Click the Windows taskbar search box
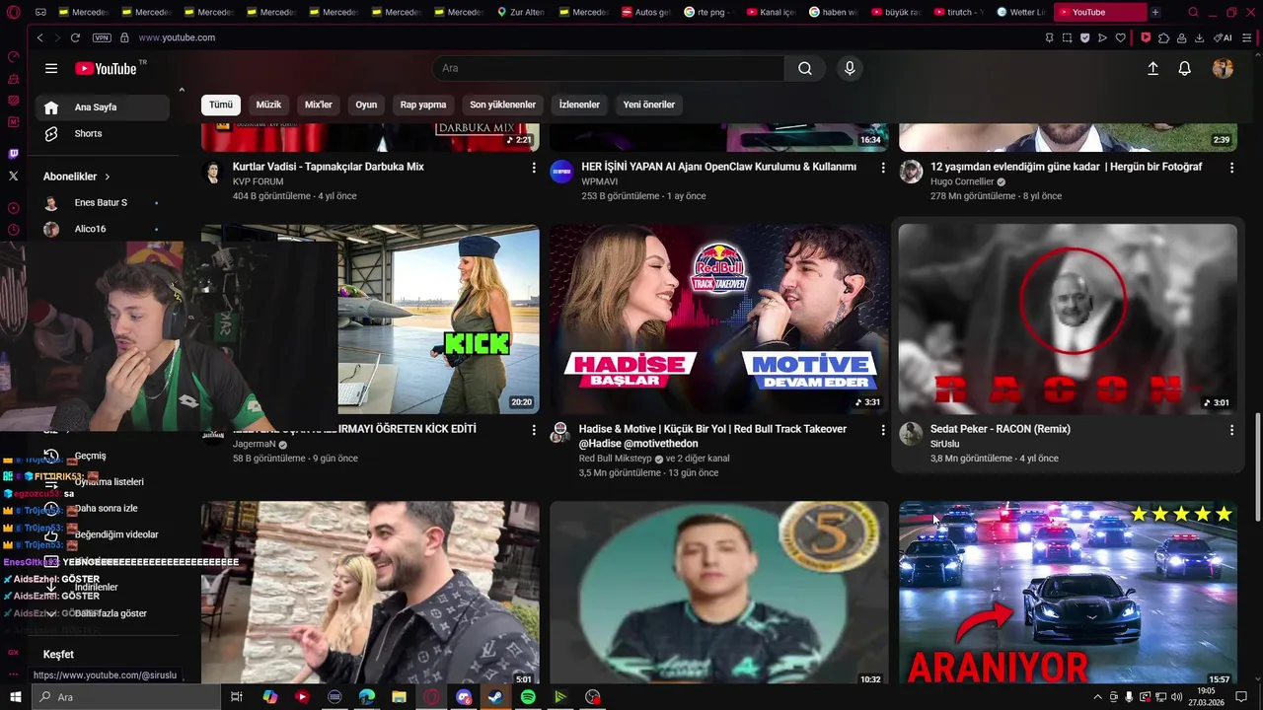Image resolution: width=1263 pixels, height=710 pixels. point(126,697)
